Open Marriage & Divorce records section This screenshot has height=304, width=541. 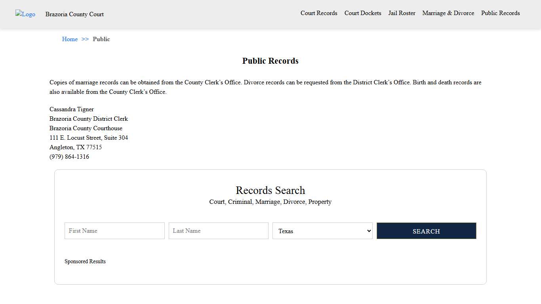[x=448, y=13]
